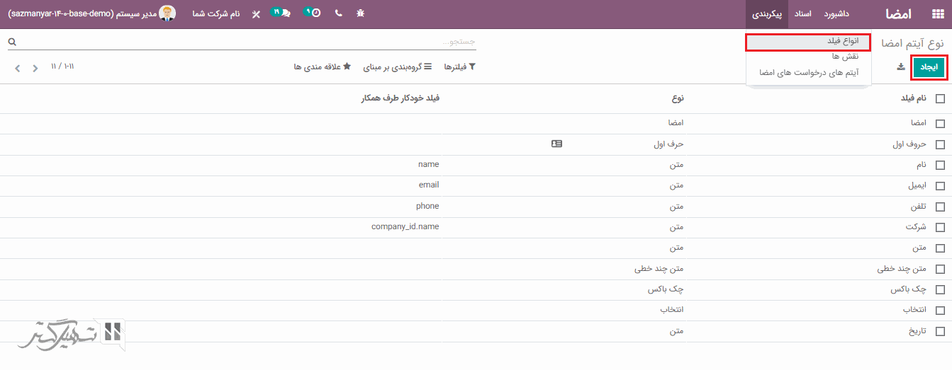Open the تلفن field name cell
Screen dimensions: 952x370
(x=918, y=207)
